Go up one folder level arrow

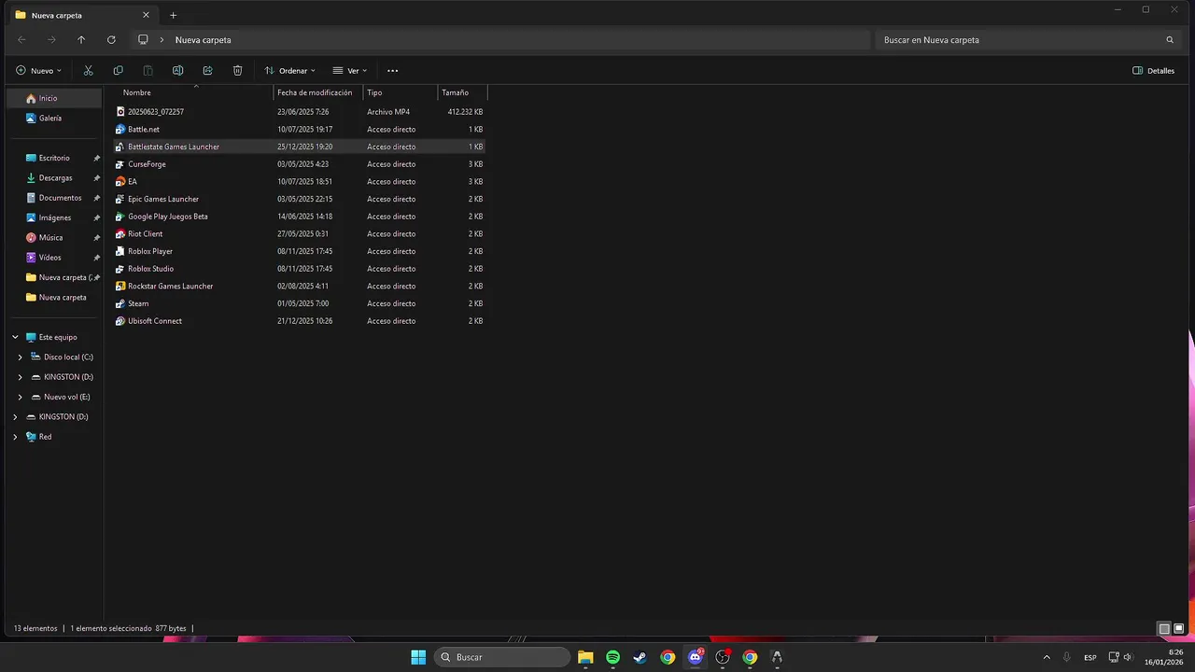point(81,40)
